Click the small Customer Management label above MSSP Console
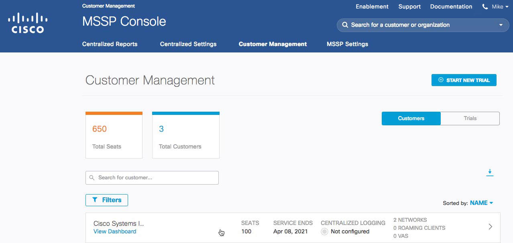Image resolution: width=513 pixels, height=243 pixels. coord(108,6)
